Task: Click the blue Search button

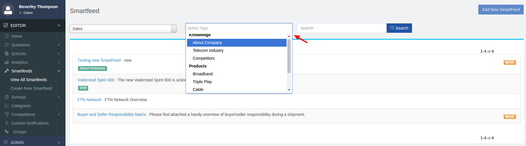Action: coord(399,28)
